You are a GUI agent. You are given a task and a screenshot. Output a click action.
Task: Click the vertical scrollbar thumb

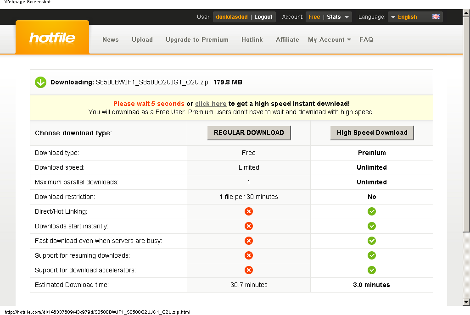pyautogui.click(x=466, y=124)
